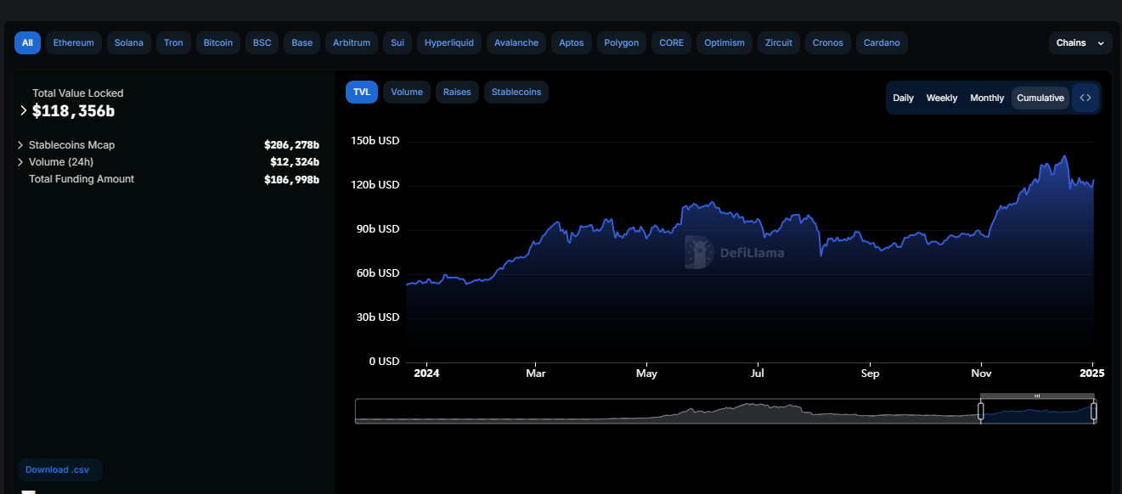The height and width of the screenshot is (494, 1122).
Task: Select the Monthly interval tab
Action: 987,98
